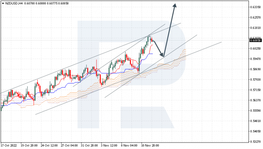Click the 19 Oct 20:00 date label
The image size is (263, 149).
point(29,146)
